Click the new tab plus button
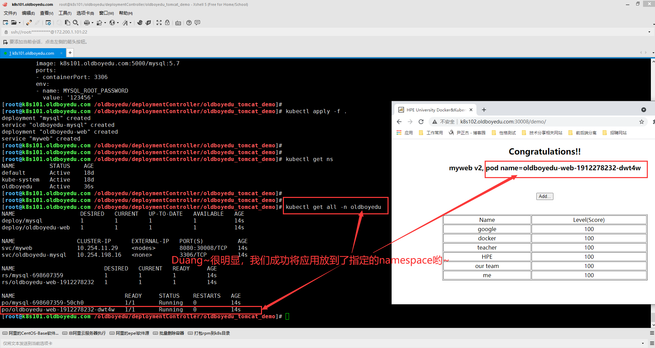655x348 pixels. click(x=70, y=53)
